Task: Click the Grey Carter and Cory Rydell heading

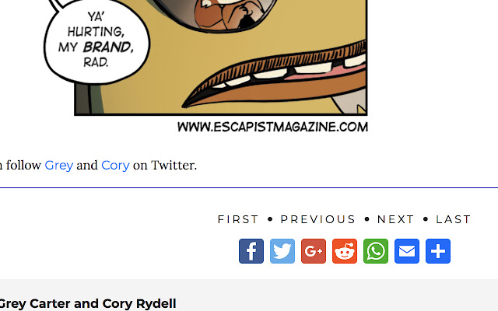Action: (x=87, y=304)
